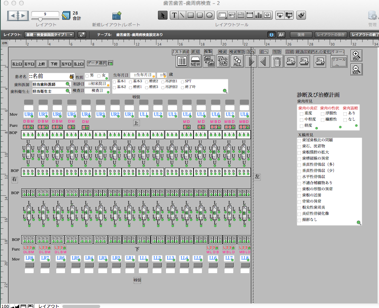This screenshot has height=308, width=379.
Task: Select the Oval tool
Action: point(209,15)
